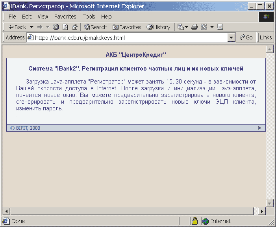Click the horizontal scrollbar right arrow
276x227 pixels.
point(262,211)
